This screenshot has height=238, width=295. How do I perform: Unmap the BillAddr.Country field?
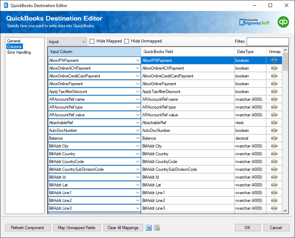coord(274,153)
